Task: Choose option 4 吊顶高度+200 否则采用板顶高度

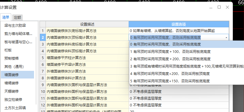Action: 187,73
